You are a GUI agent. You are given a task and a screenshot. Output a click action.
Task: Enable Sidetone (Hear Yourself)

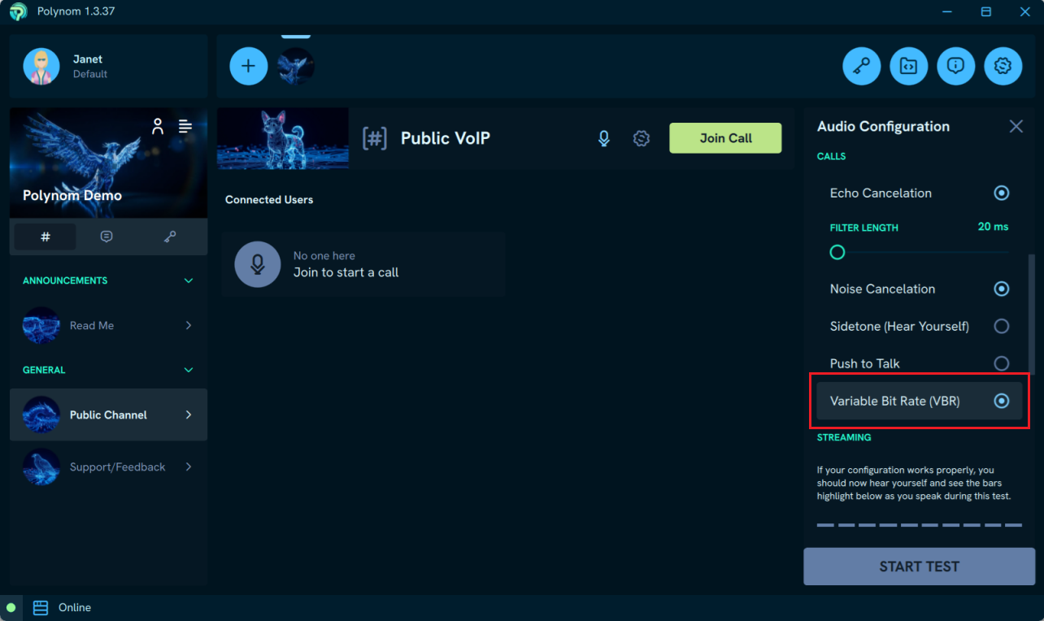1002,326
